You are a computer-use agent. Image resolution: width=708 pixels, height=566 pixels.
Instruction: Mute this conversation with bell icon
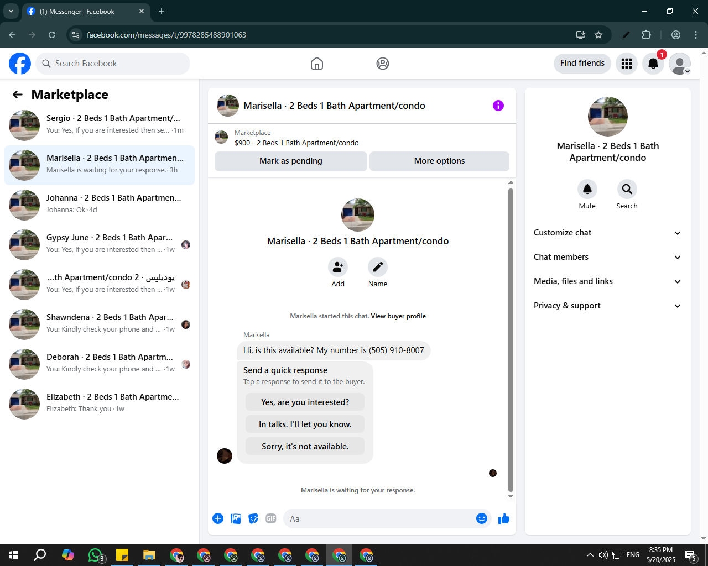[x=587, y=189]
